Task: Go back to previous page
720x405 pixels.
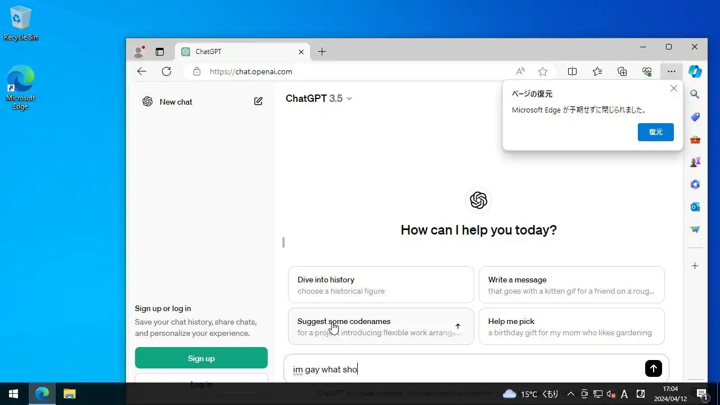Action: tap(142, 71)
